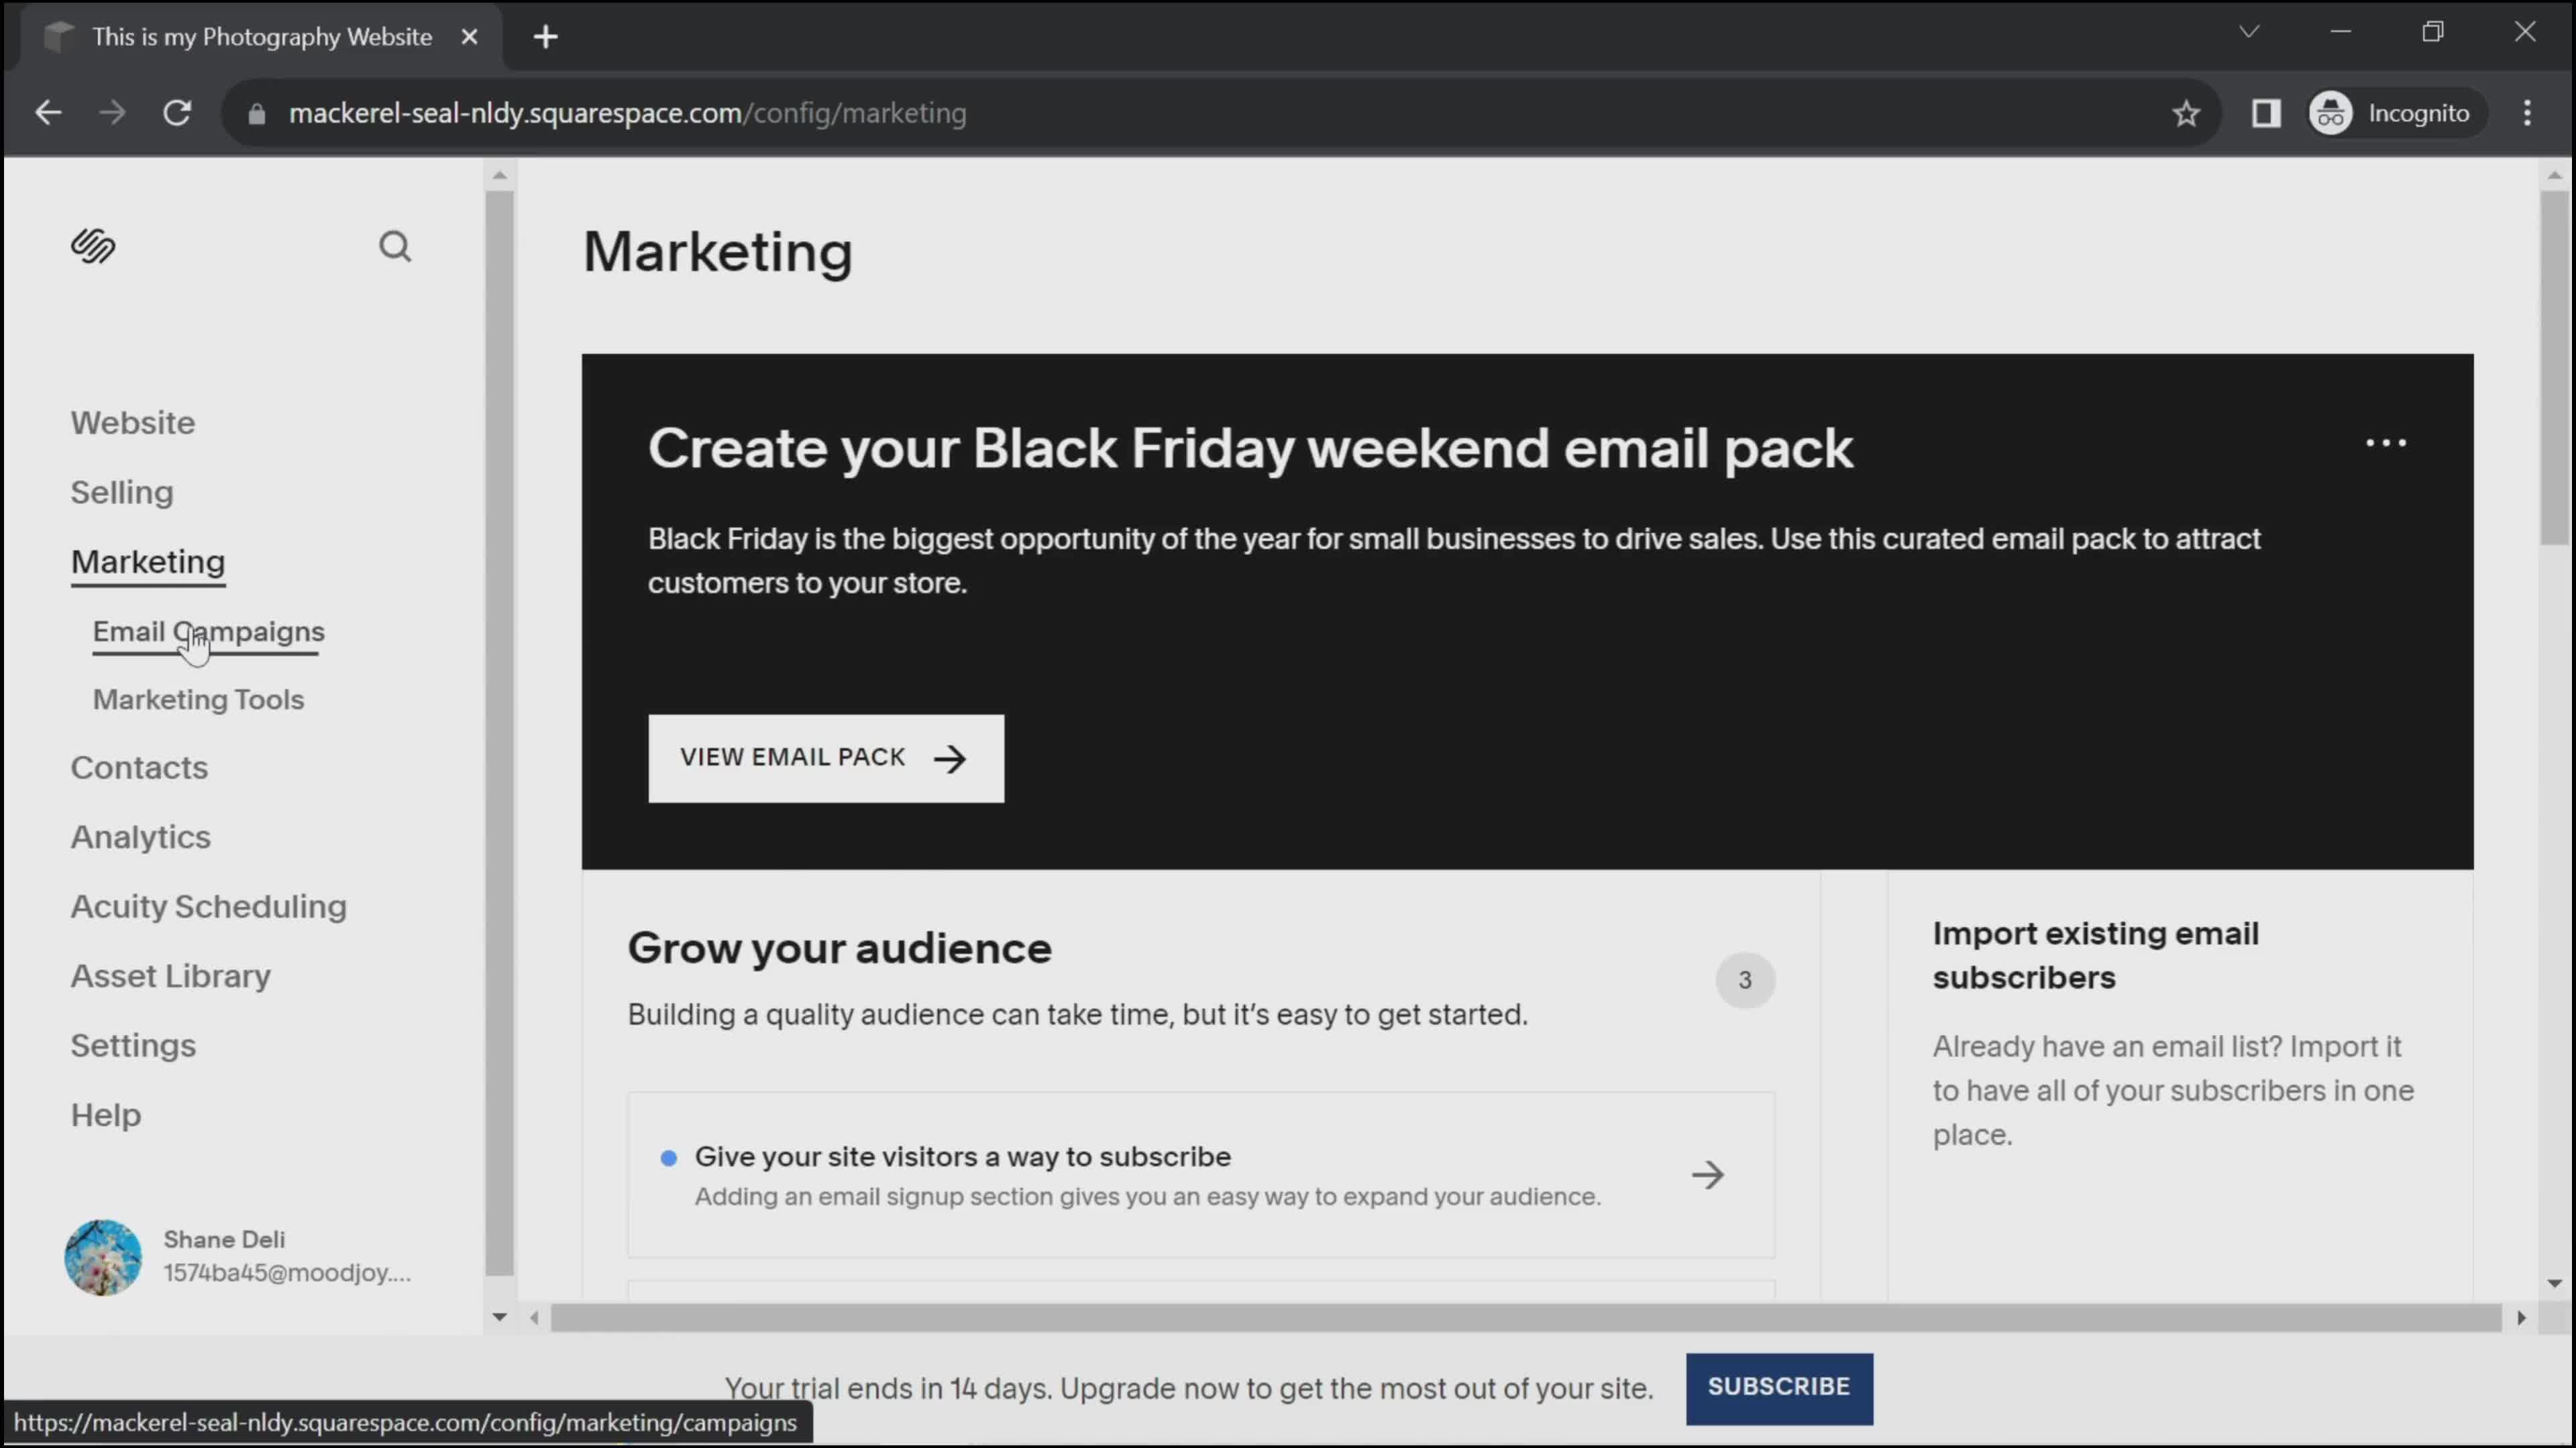View the site info lock icon
This screenshot has width=2576, height=1448.
coord(257,114)
